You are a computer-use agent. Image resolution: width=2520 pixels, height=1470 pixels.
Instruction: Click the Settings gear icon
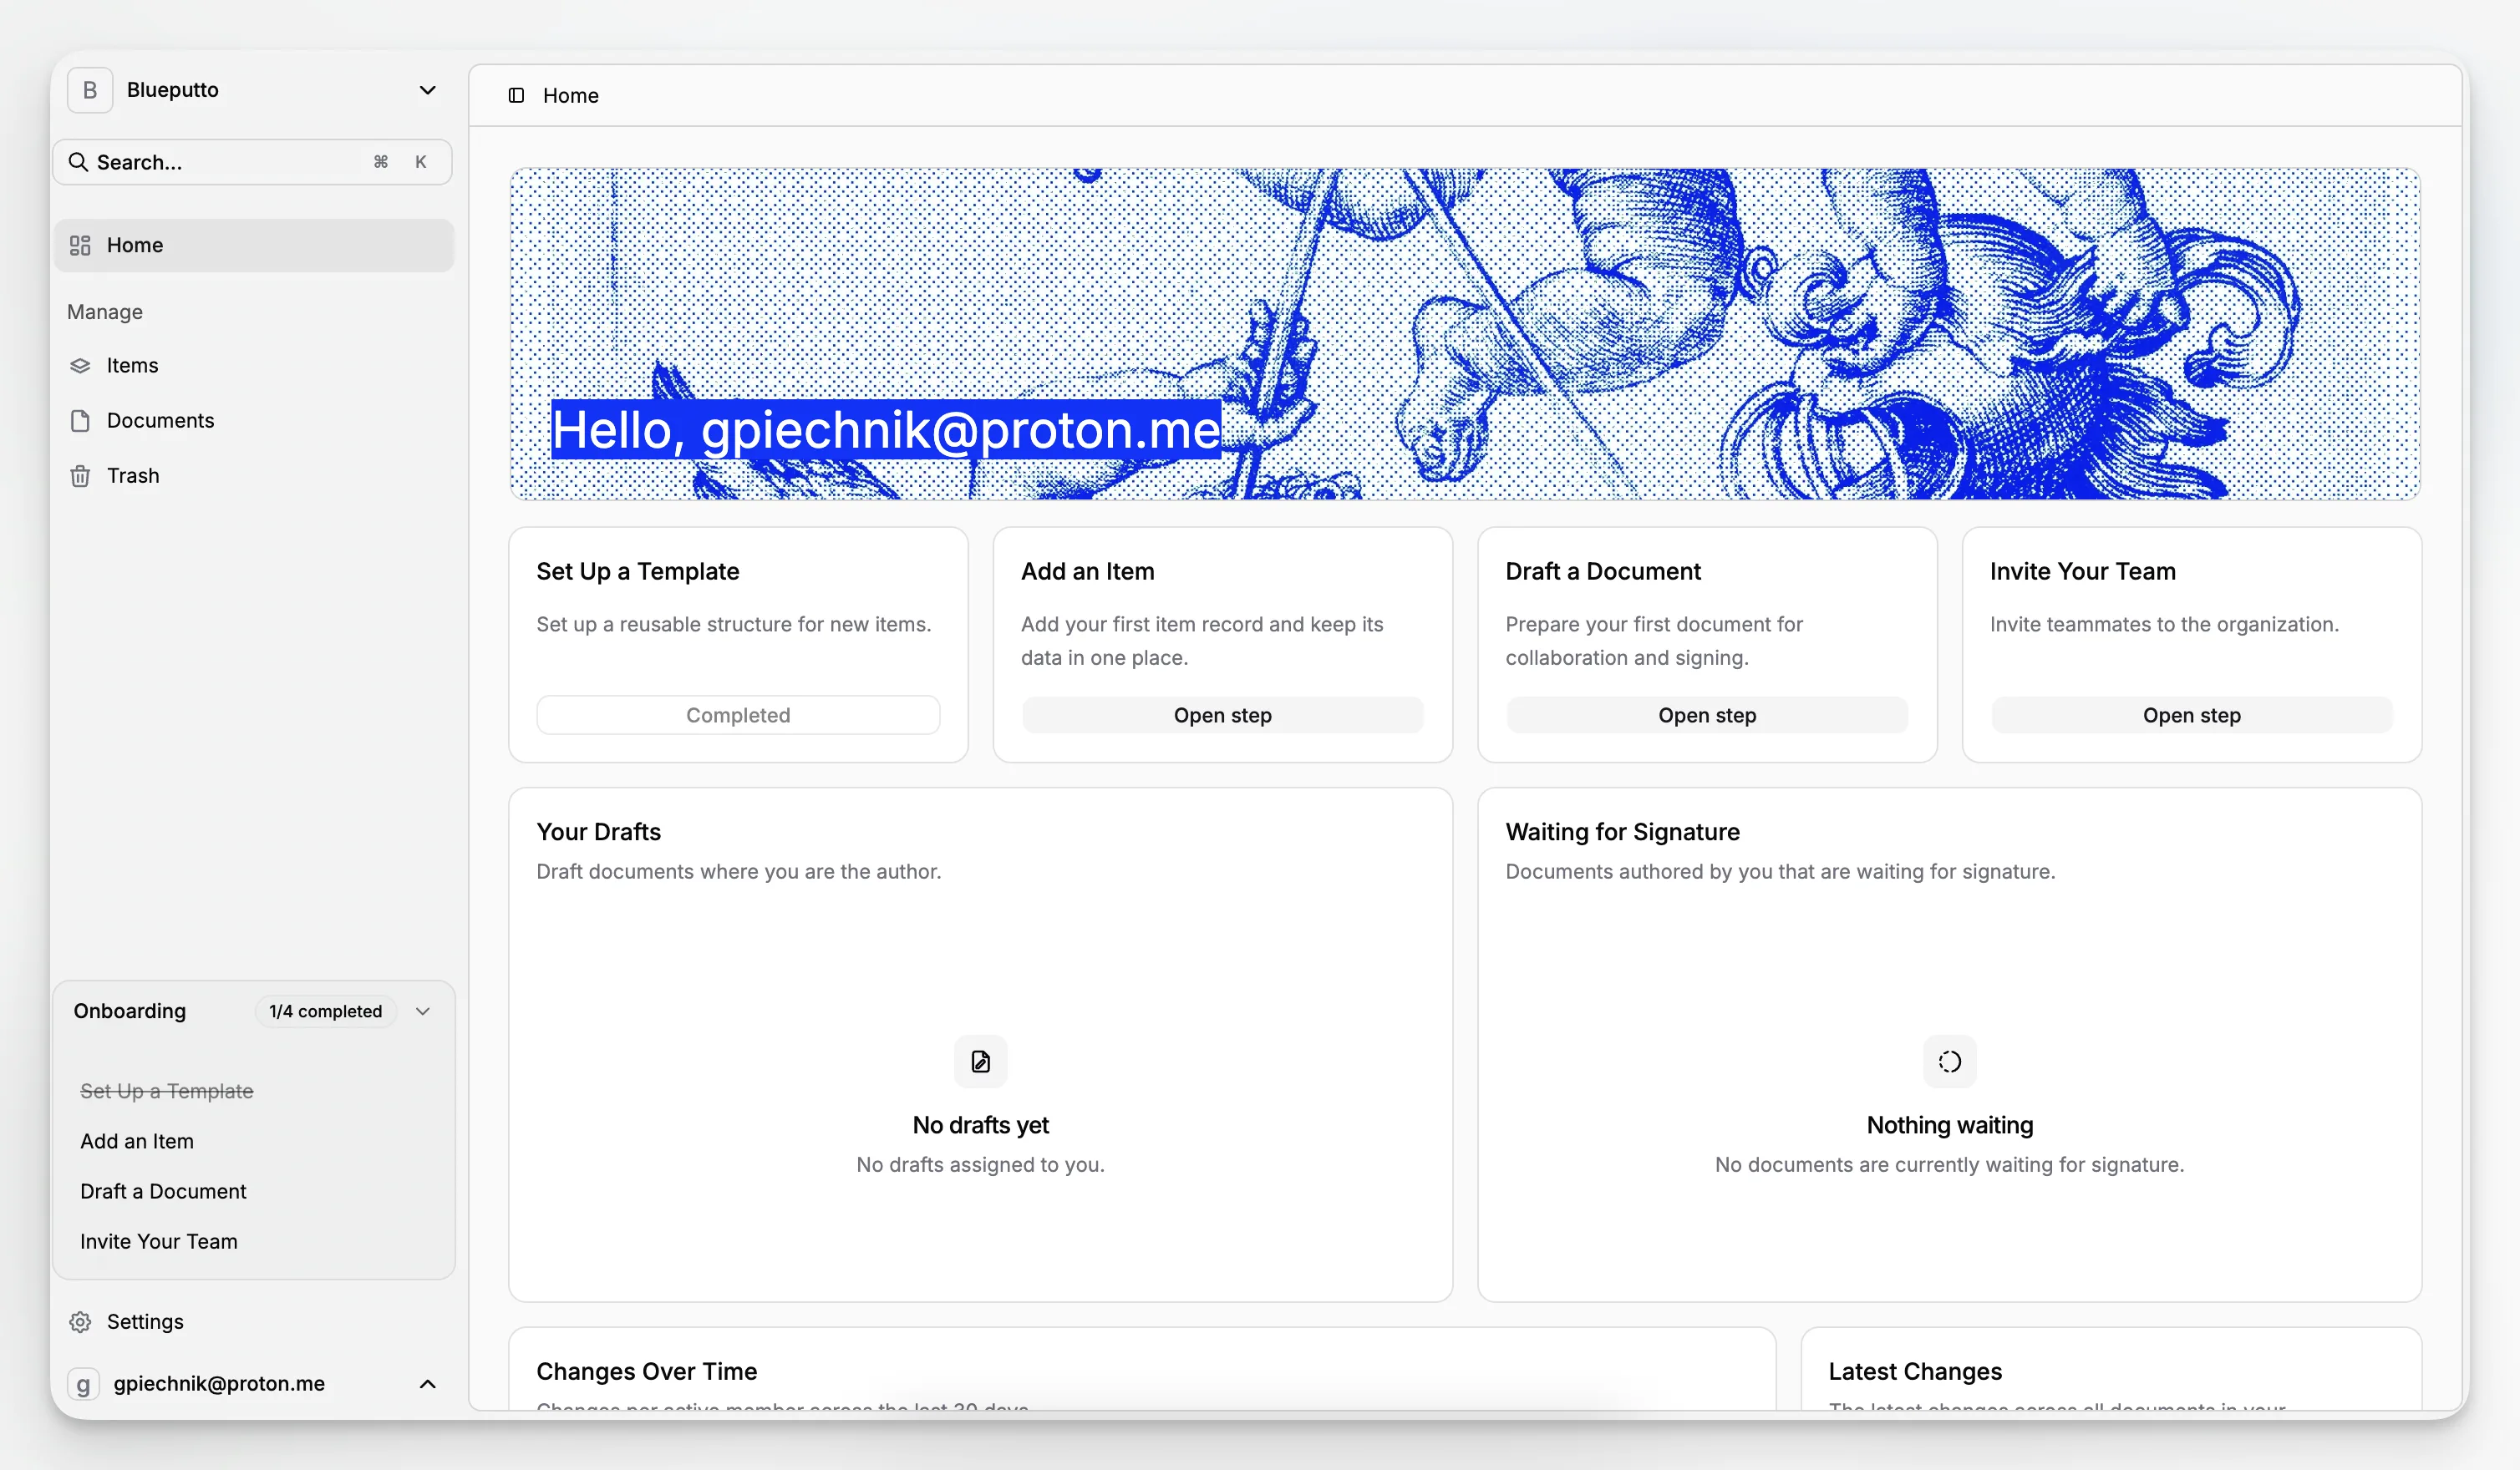coord(80,1322)
